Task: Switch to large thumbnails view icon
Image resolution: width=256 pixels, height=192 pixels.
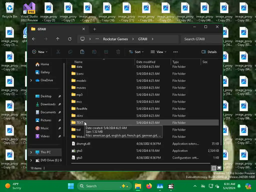Action: (x=219, y=168)
